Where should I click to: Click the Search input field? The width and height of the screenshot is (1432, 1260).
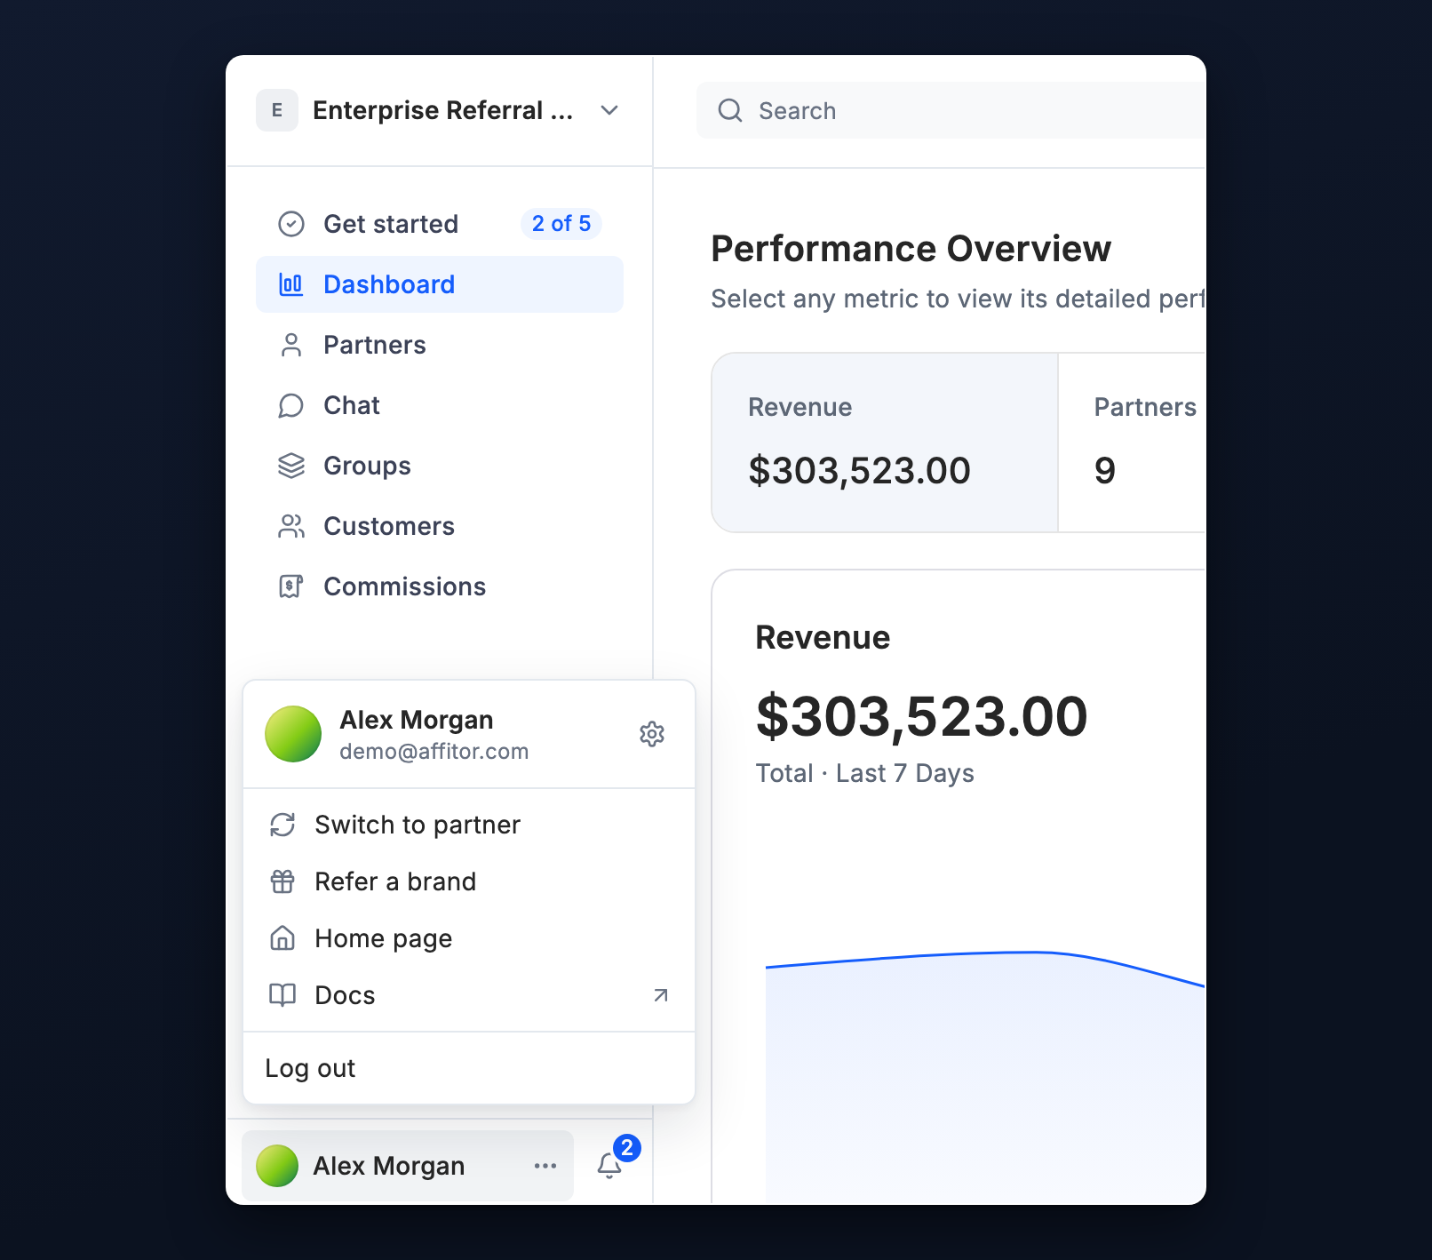pos(951,110)
